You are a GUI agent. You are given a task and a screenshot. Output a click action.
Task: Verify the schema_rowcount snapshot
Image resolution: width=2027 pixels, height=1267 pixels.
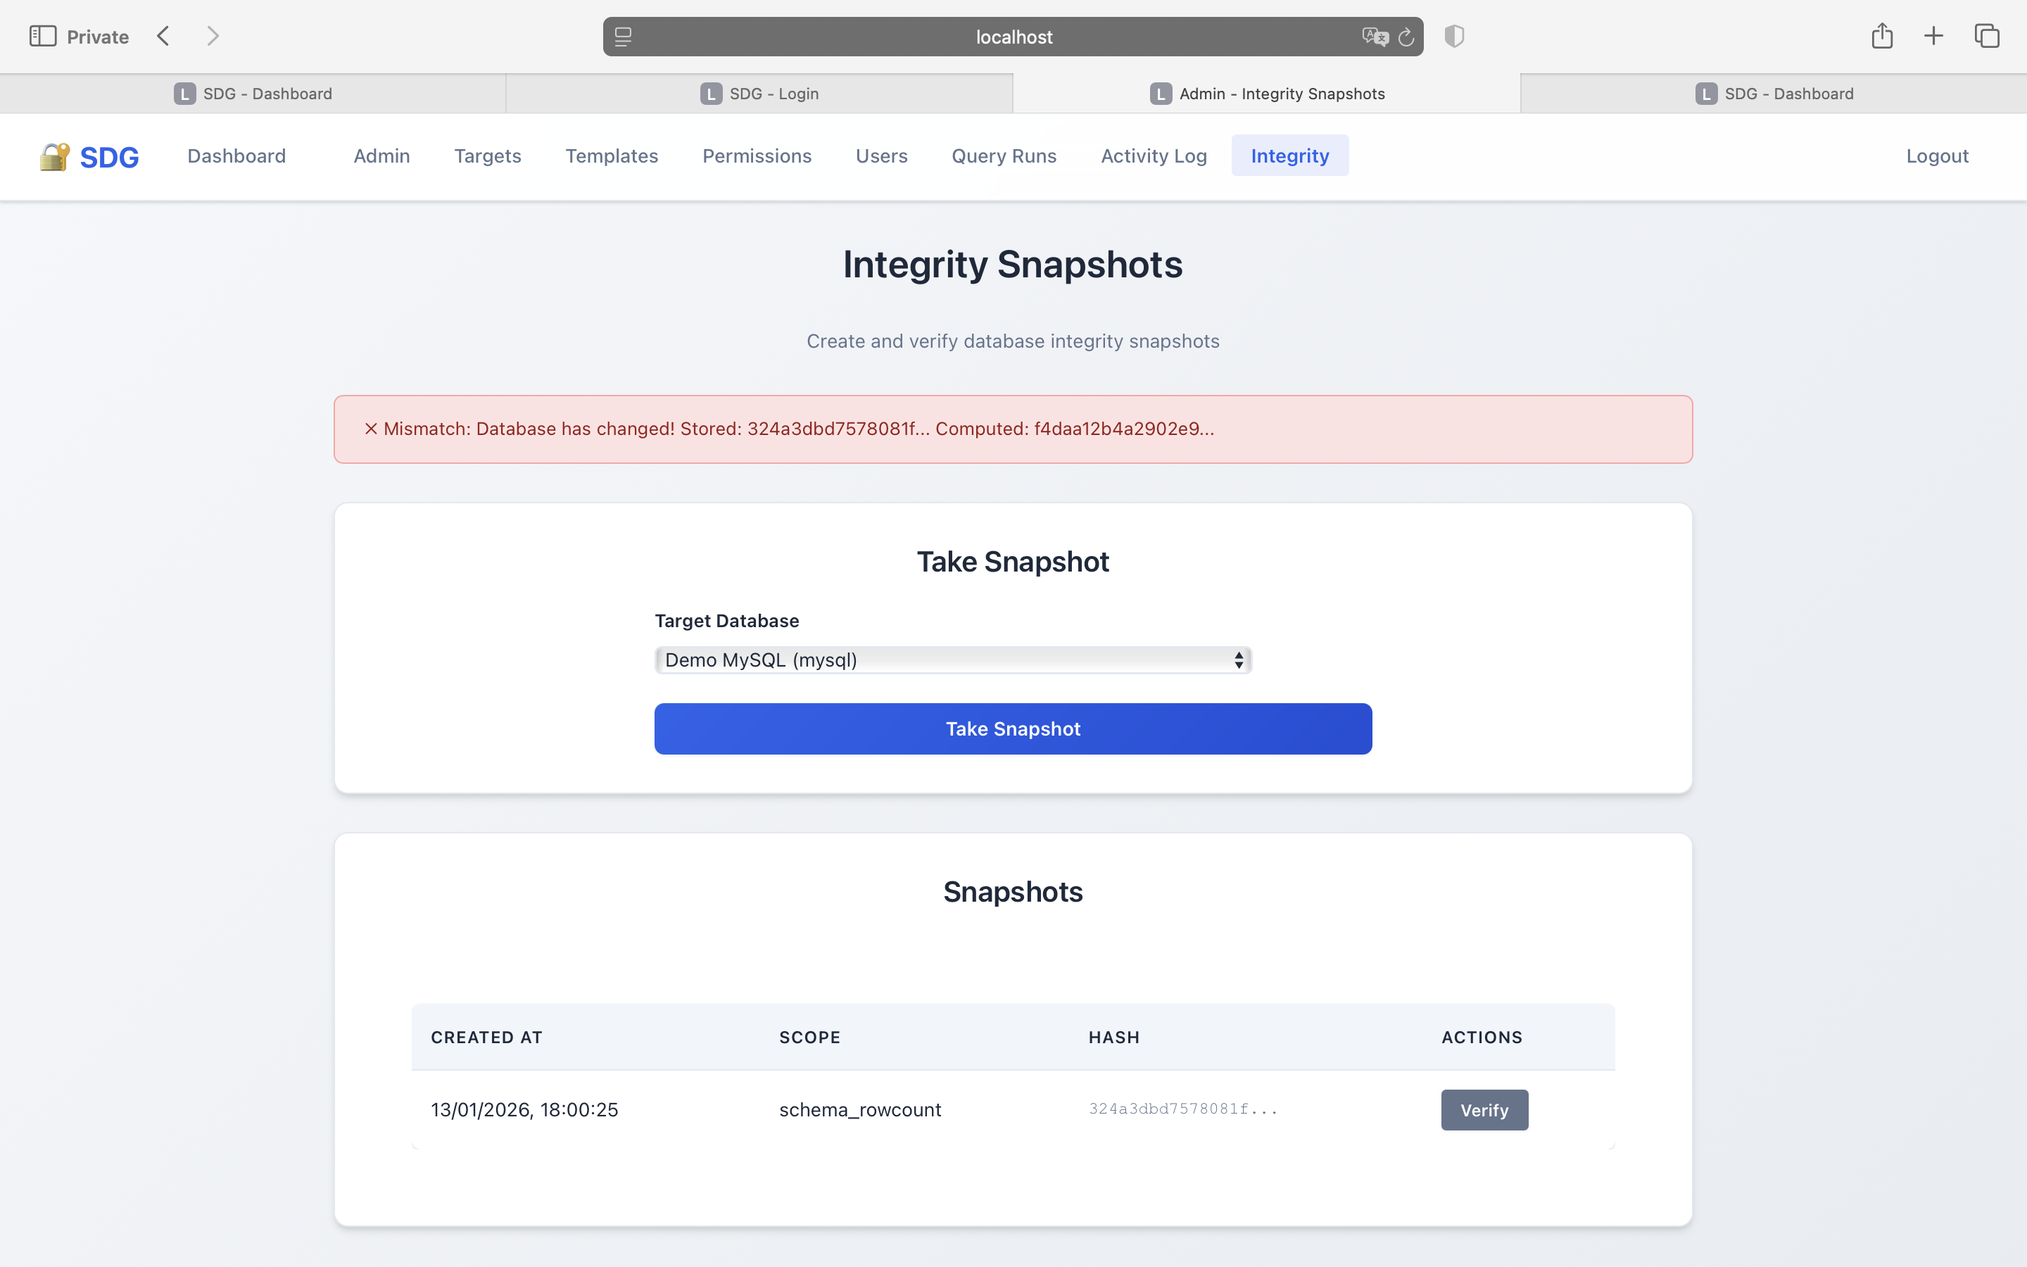click(1484, 1109)
